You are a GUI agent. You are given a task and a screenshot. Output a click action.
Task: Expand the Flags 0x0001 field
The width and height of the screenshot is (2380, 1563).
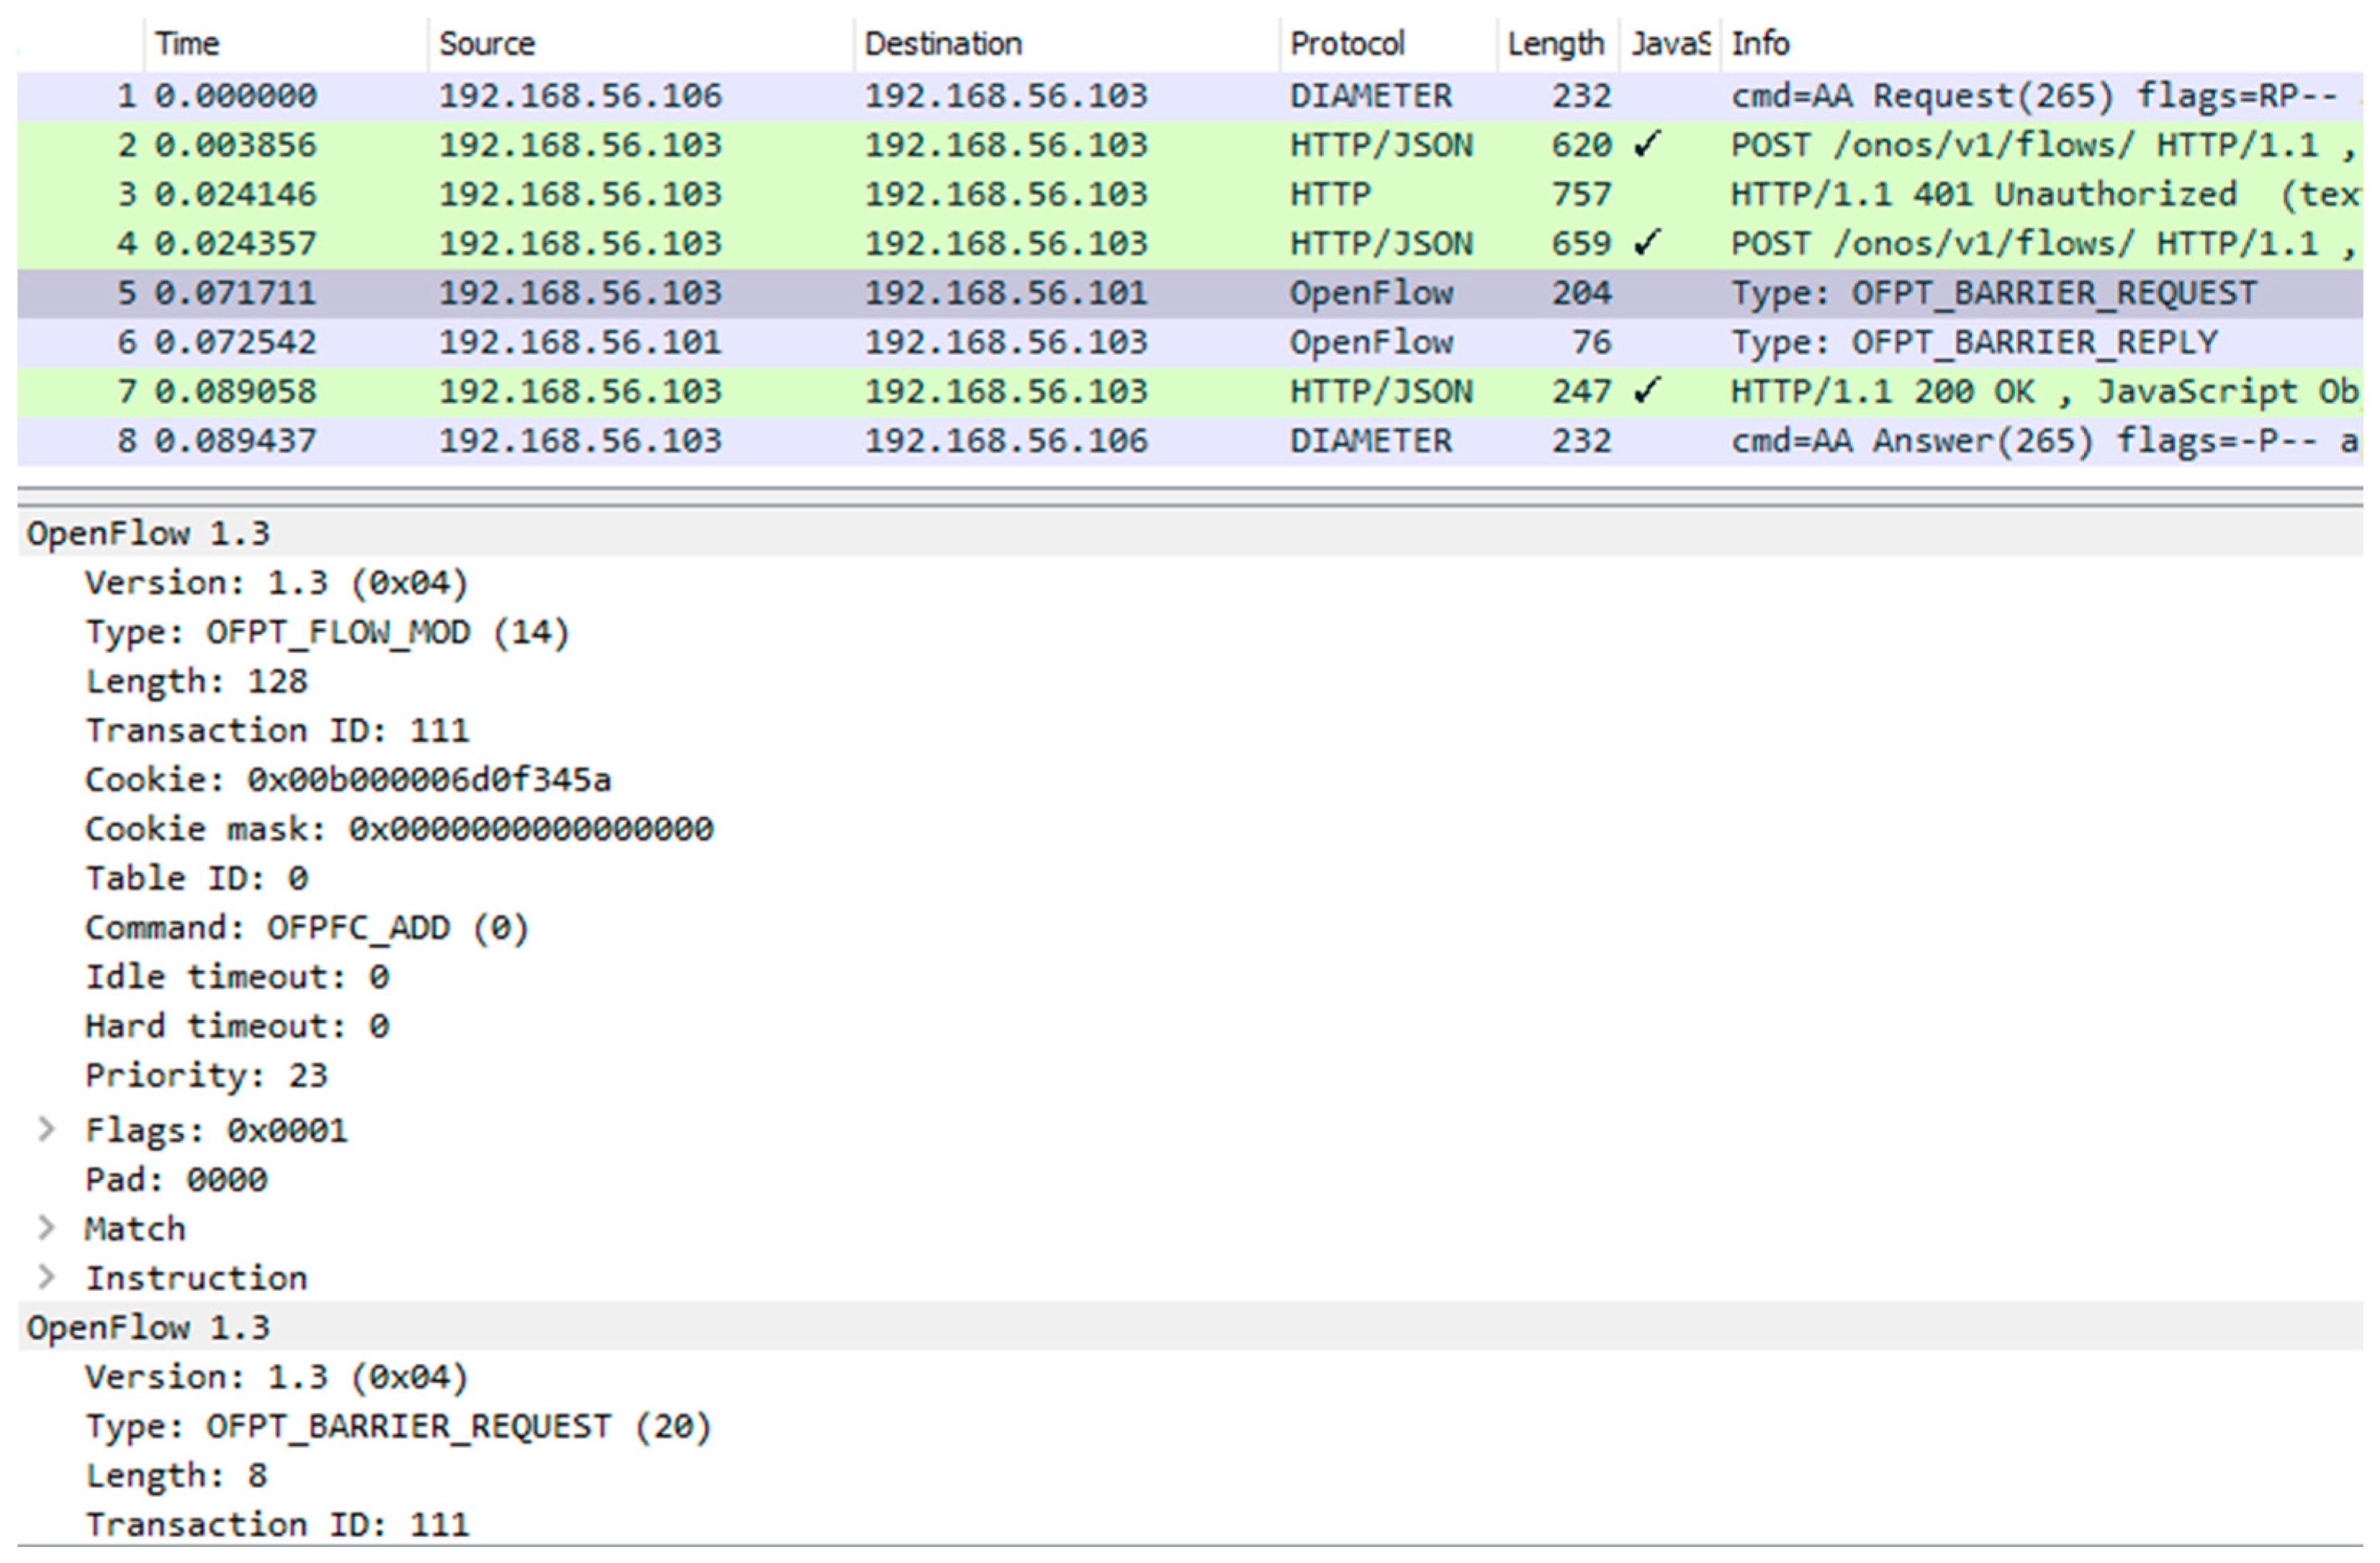(46, 1129)
